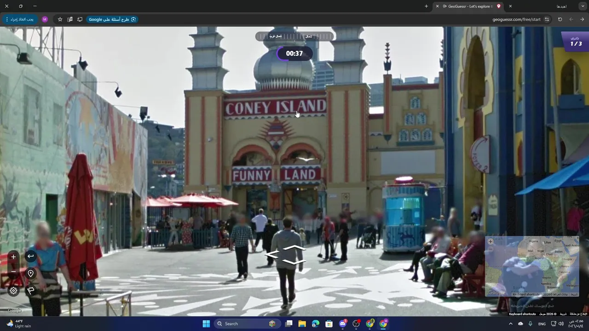Image resolution: width=589 pixels, height=331 pixels.
Task: Click the Google logo on street view
Action: point(15,310)
